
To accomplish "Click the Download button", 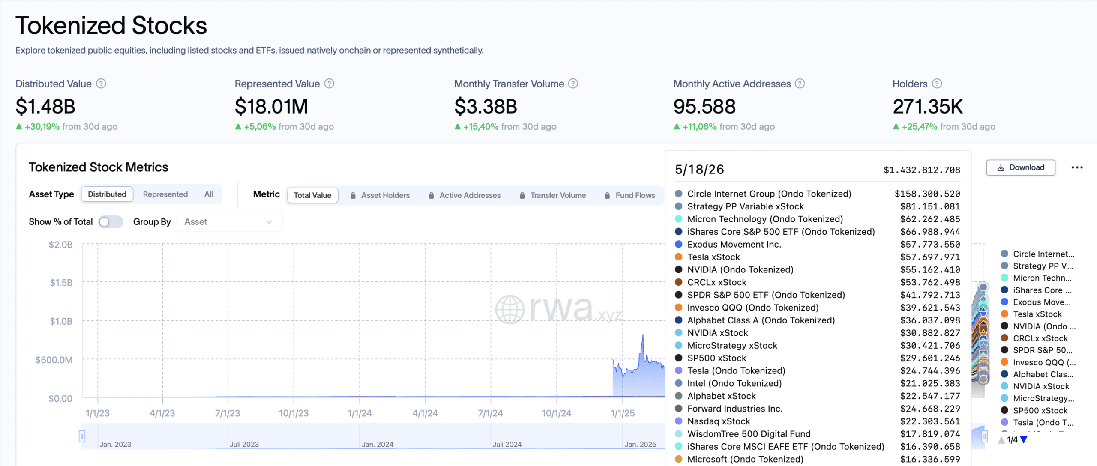I will pos(1021,167).
